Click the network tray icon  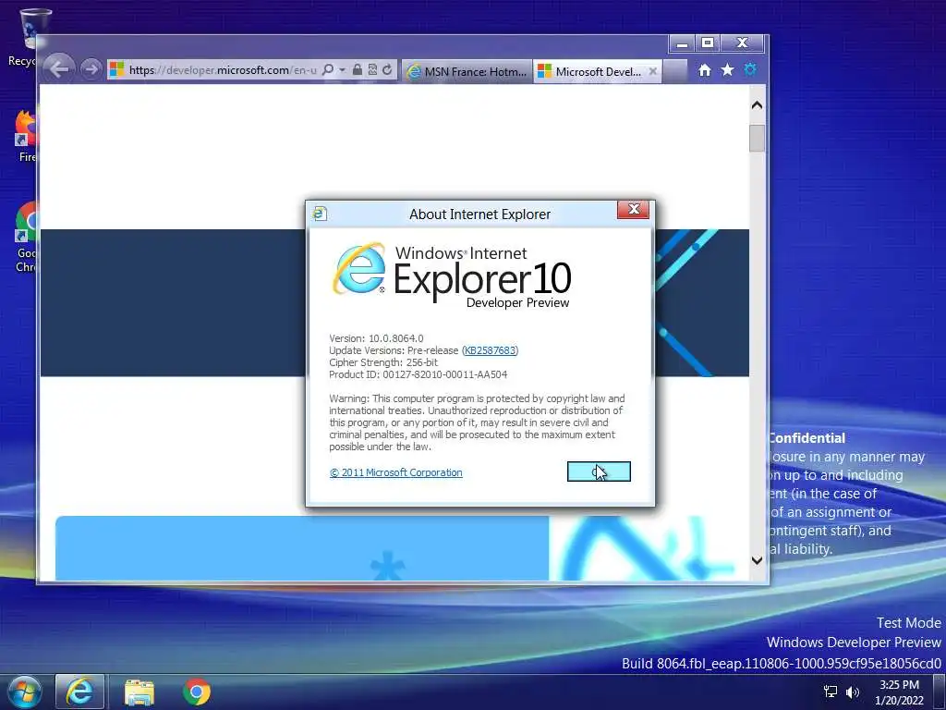(x=831, y=692)
